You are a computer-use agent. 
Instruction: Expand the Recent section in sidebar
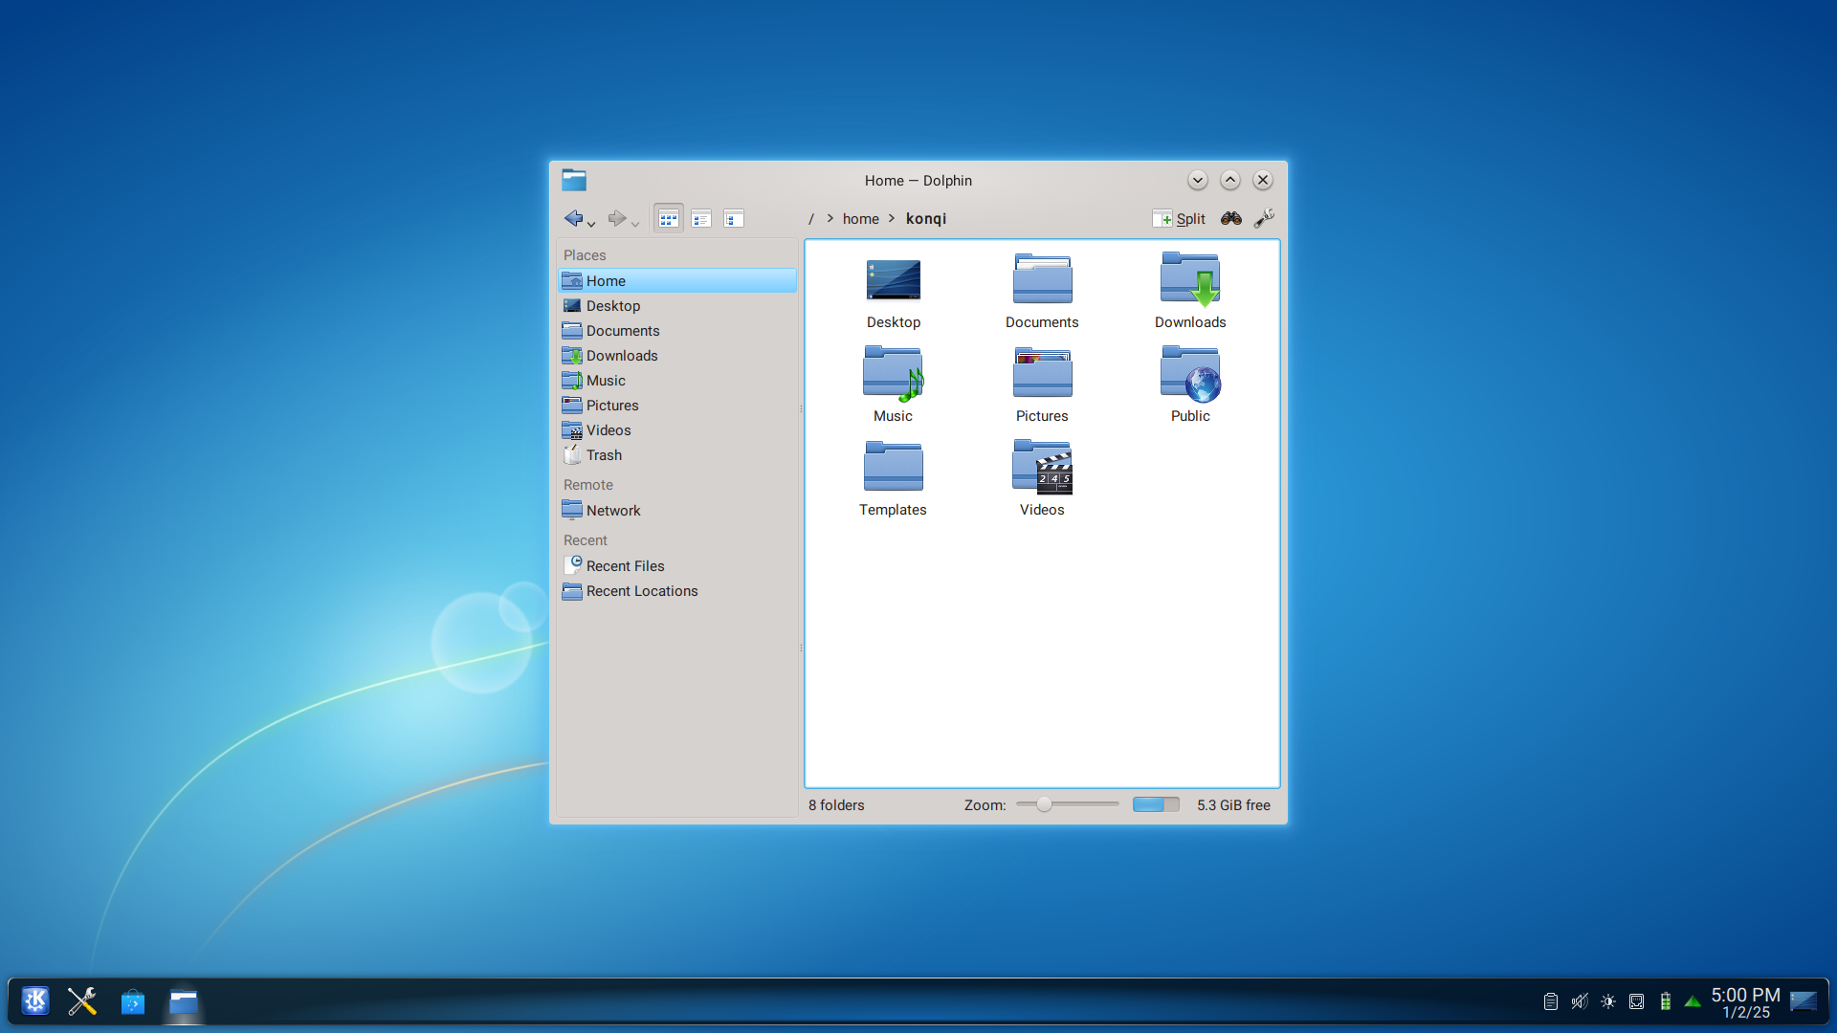click(x=586, y=539)
